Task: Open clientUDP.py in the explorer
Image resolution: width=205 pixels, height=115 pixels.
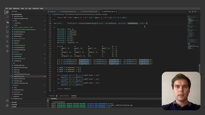Action: [x=18, y=36]
